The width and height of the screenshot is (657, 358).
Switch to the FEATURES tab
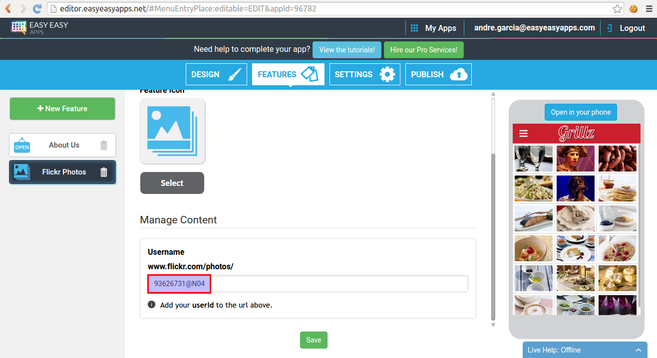pos(288,74)
